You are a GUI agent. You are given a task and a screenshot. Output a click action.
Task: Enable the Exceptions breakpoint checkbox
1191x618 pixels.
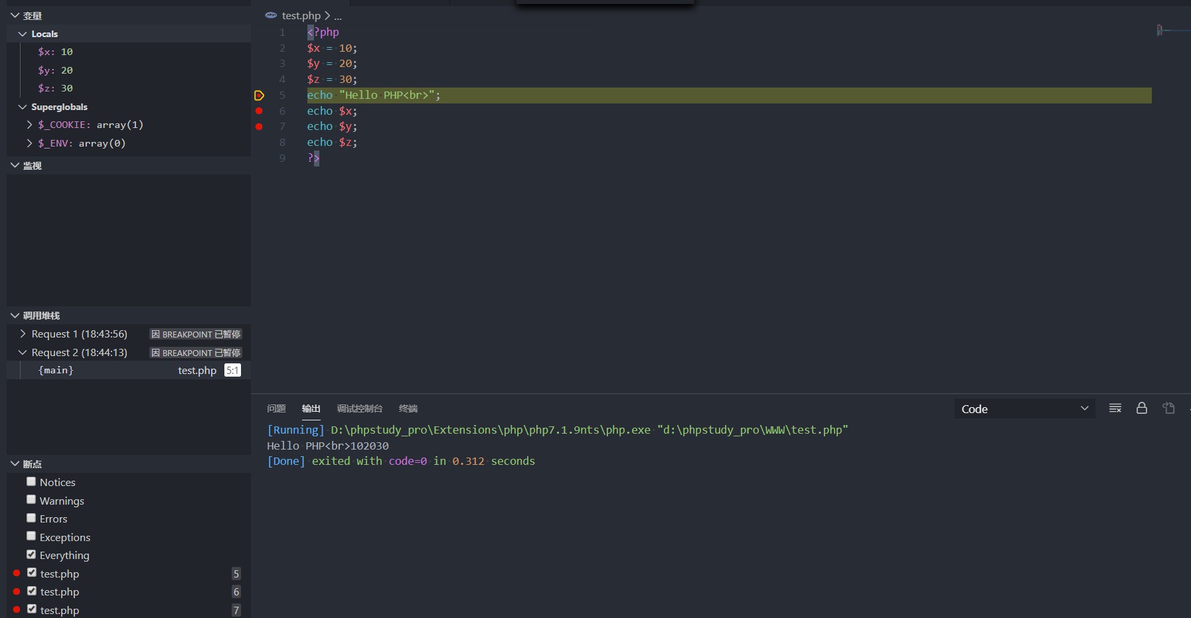coord(31,536)
